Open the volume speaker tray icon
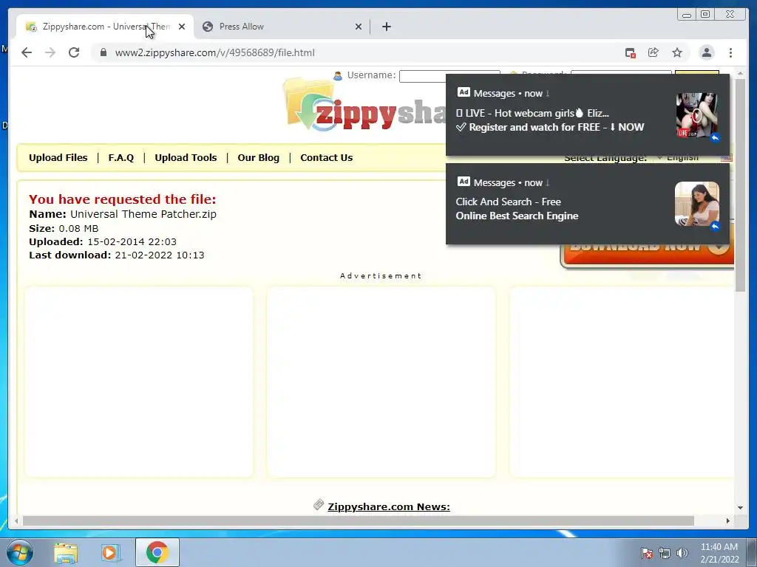The height and width of the screenshot is (567, 757). coord(682,553)
